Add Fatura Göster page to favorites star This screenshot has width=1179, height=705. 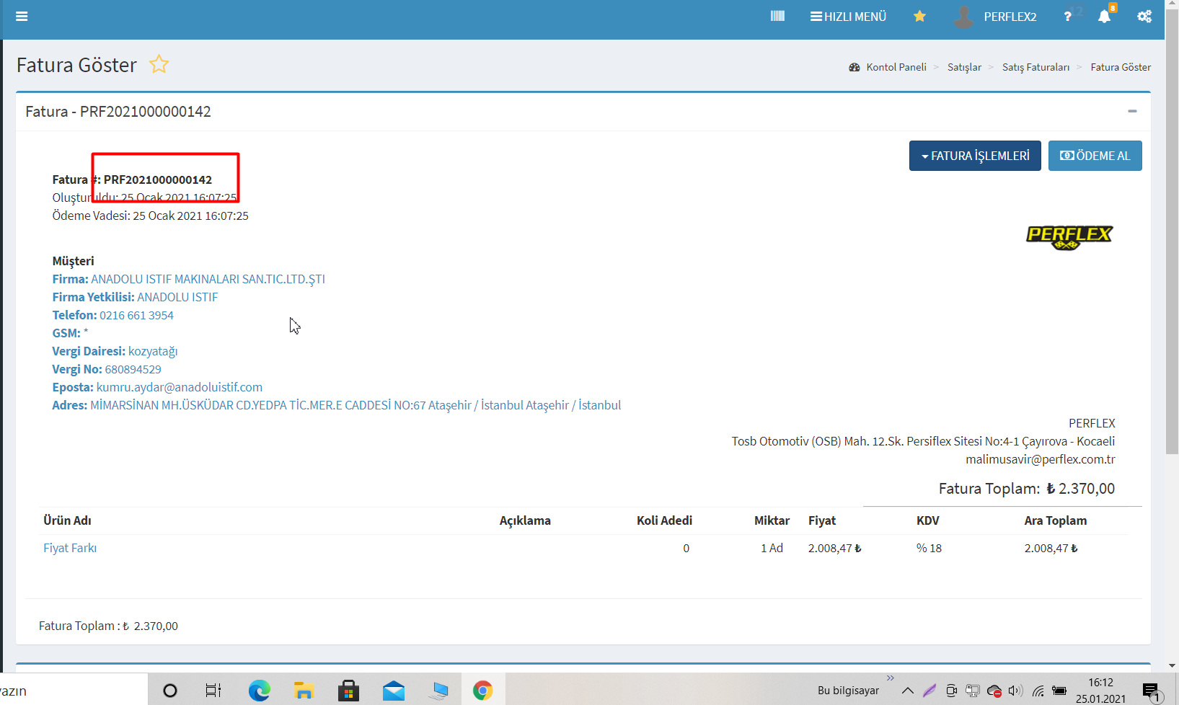pos(159,65)
